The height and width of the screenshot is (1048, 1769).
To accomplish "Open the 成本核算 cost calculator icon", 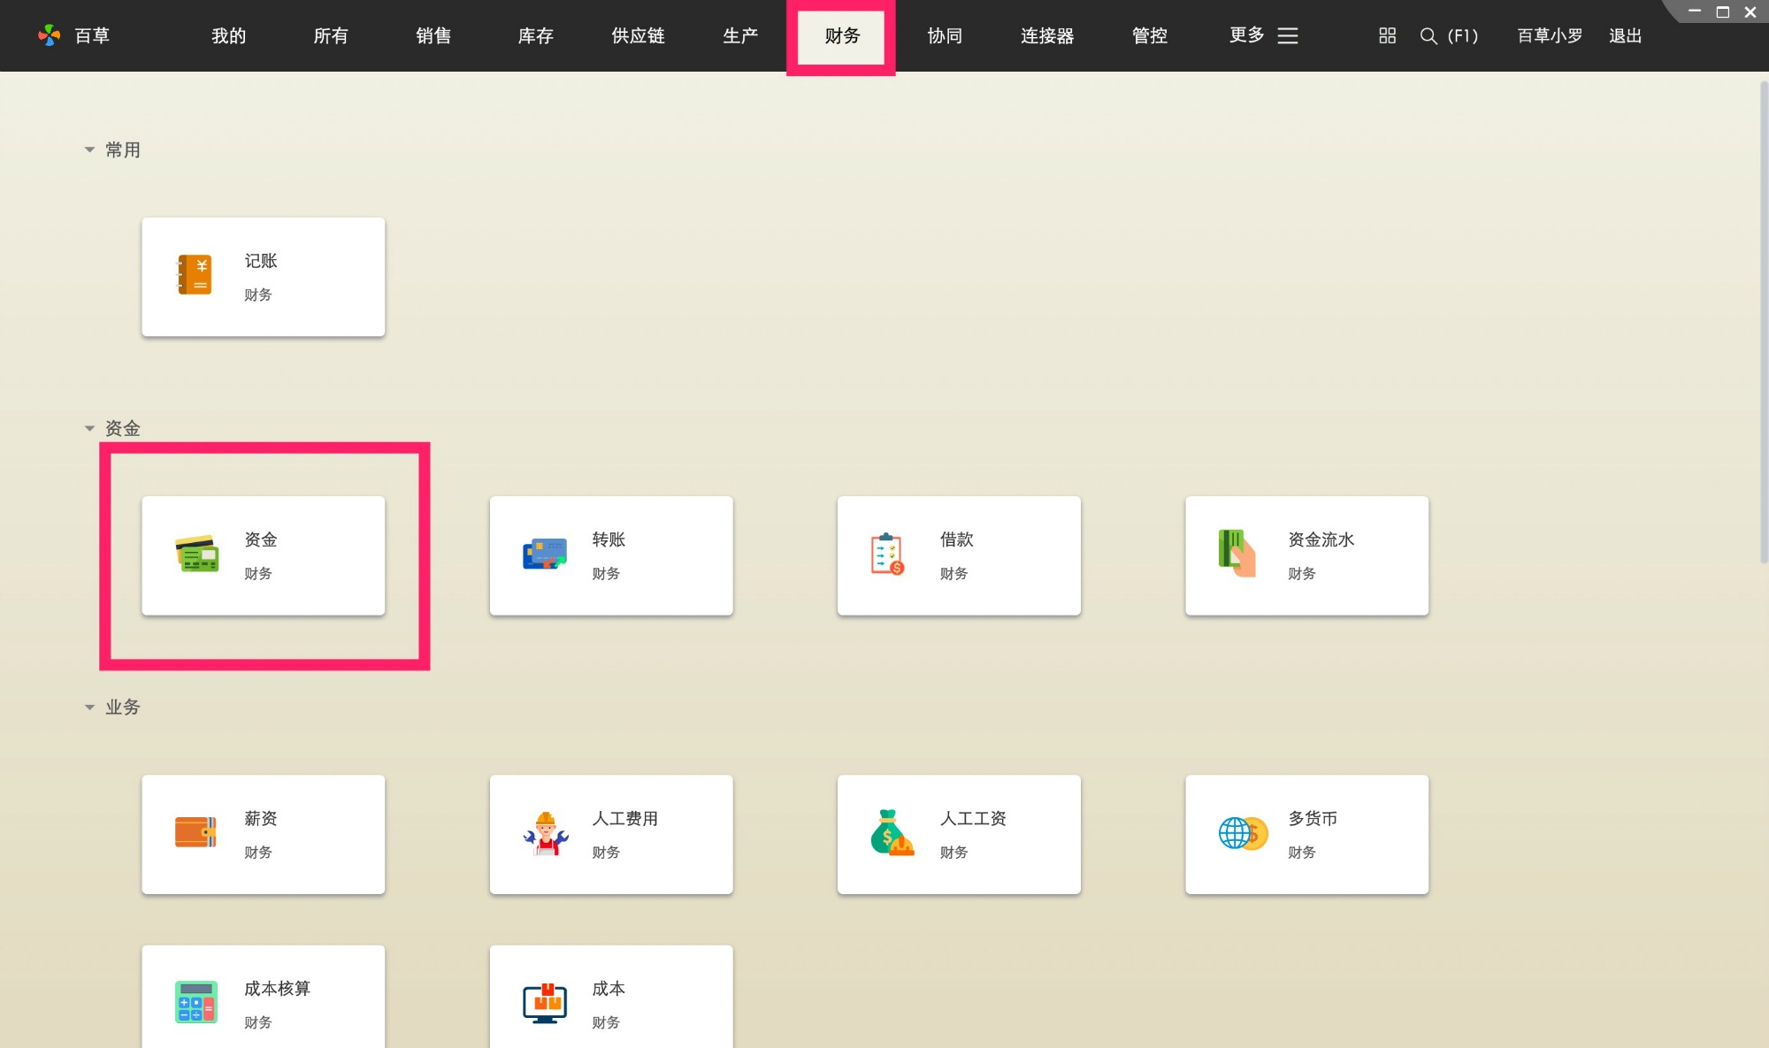I will tap(195, 1002).
